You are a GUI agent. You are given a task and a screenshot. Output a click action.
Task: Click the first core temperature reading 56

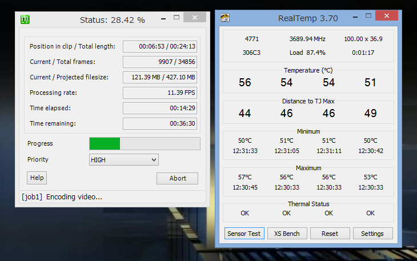tap(244, 82)
